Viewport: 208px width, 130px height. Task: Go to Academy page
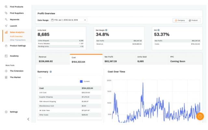[x=14, y=56]
